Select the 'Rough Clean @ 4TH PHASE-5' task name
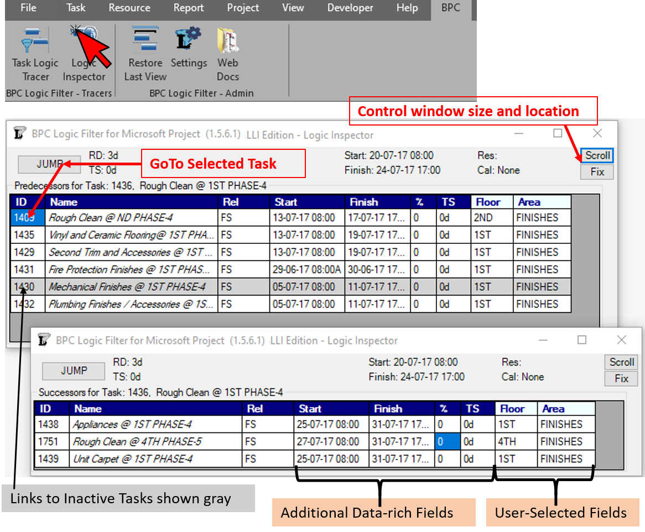This screenshot has width=645, height=532. [x=155, y=441]
